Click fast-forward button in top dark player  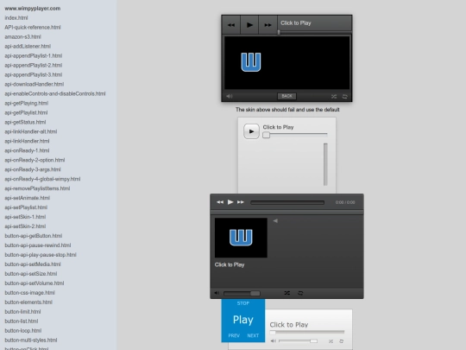point(268,25)
